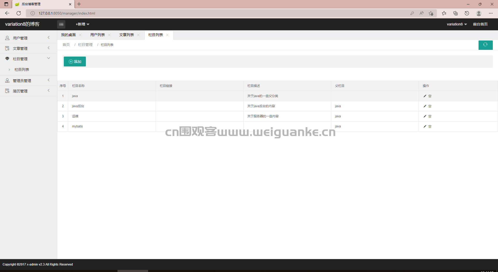Go back with browser back arrow
This screenshot has height=272, width=498.
point(7,13)
